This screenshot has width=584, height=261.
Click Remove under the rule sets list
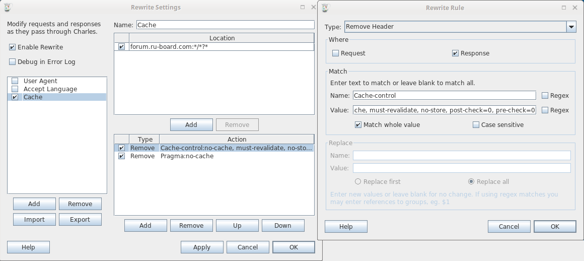point(80,204)
